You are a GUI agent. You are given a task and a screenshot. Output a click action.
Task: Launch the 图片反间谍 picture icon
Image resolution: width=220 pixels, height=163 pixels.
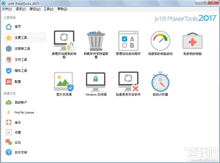(x=64, y=82)
